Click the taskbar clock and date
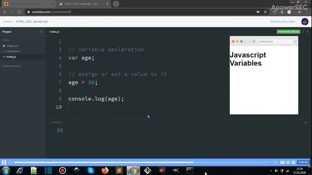 (x=300, y=171)
